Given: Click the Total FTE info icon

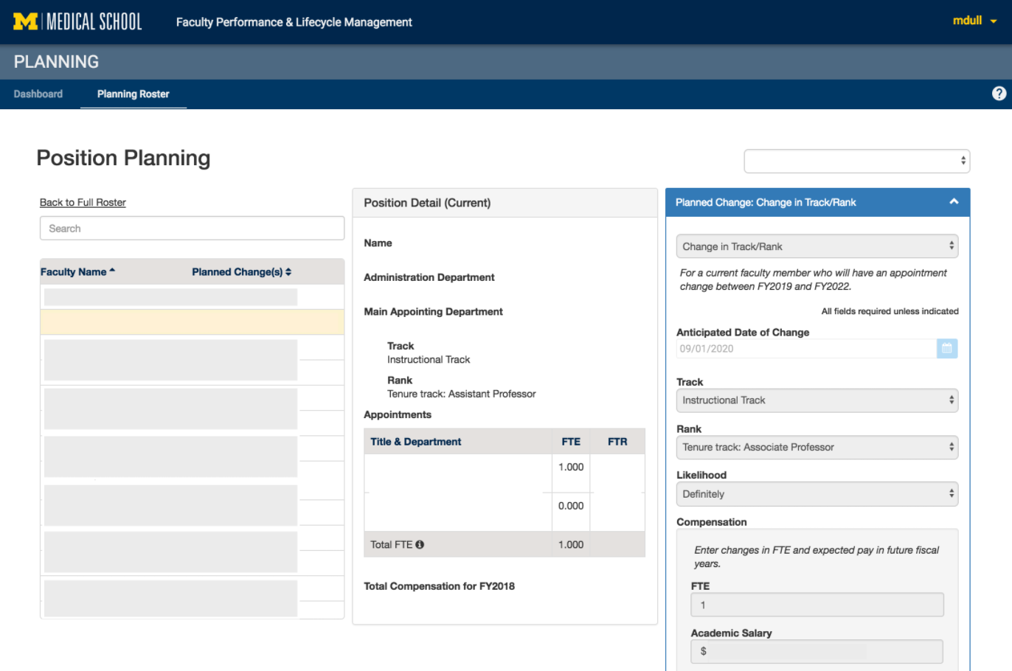Looking at the screenshot, I should (x=420, y=544).
